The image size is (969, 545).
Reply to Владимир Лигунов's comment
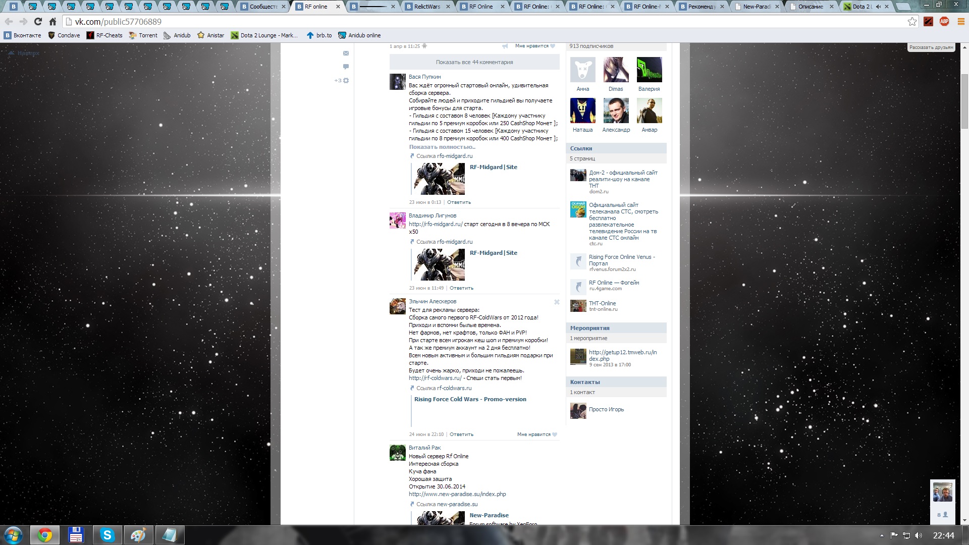[461, 288]
